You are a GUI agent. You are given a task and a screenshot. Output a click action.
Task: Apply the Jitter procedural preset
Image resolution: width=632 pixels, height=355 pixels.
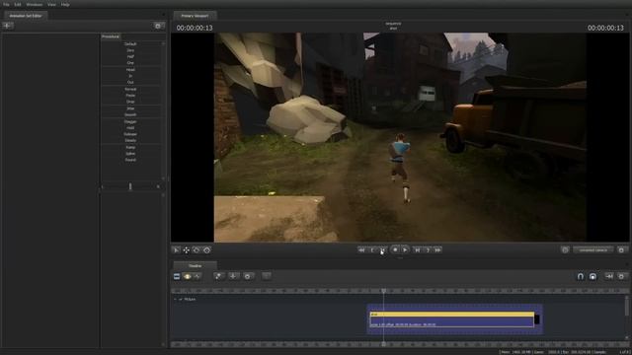[130, 108]
